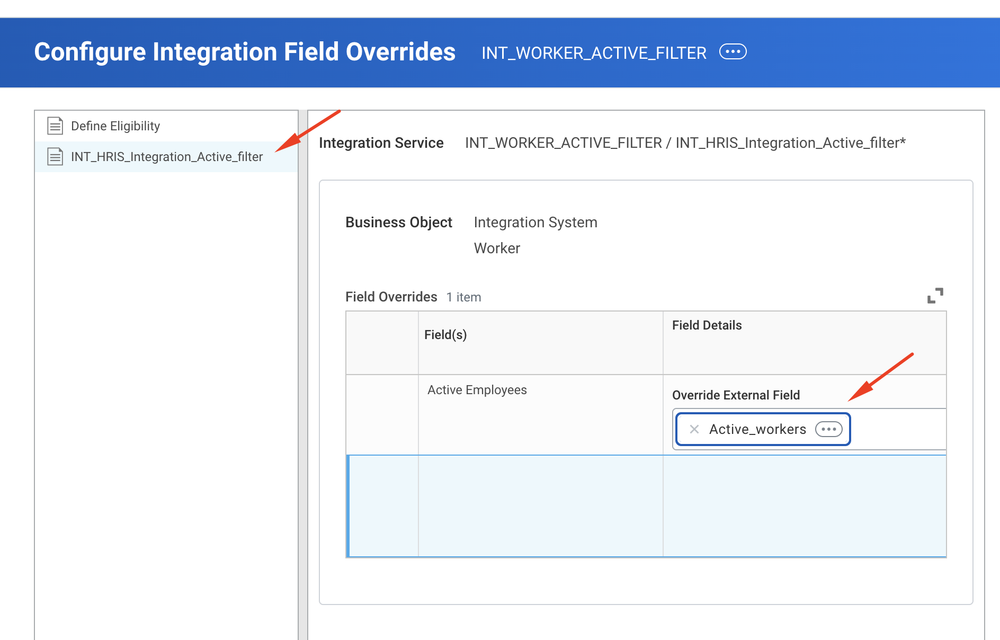
Task: Click the Integration System business object
Action: point(535,223)
